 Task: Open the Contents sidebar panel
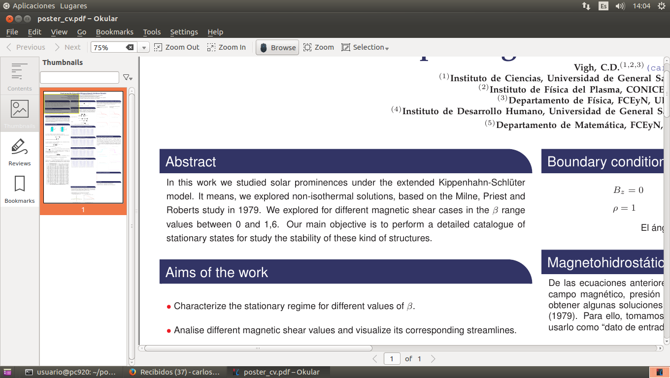(20, 76)
